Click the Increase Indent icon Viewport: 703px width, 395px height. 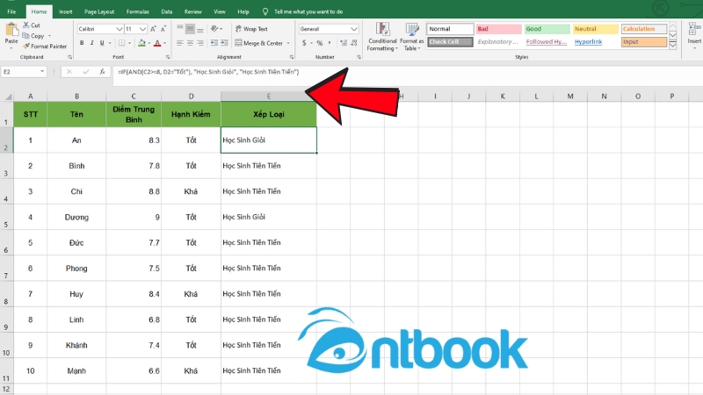coord(225,43)
